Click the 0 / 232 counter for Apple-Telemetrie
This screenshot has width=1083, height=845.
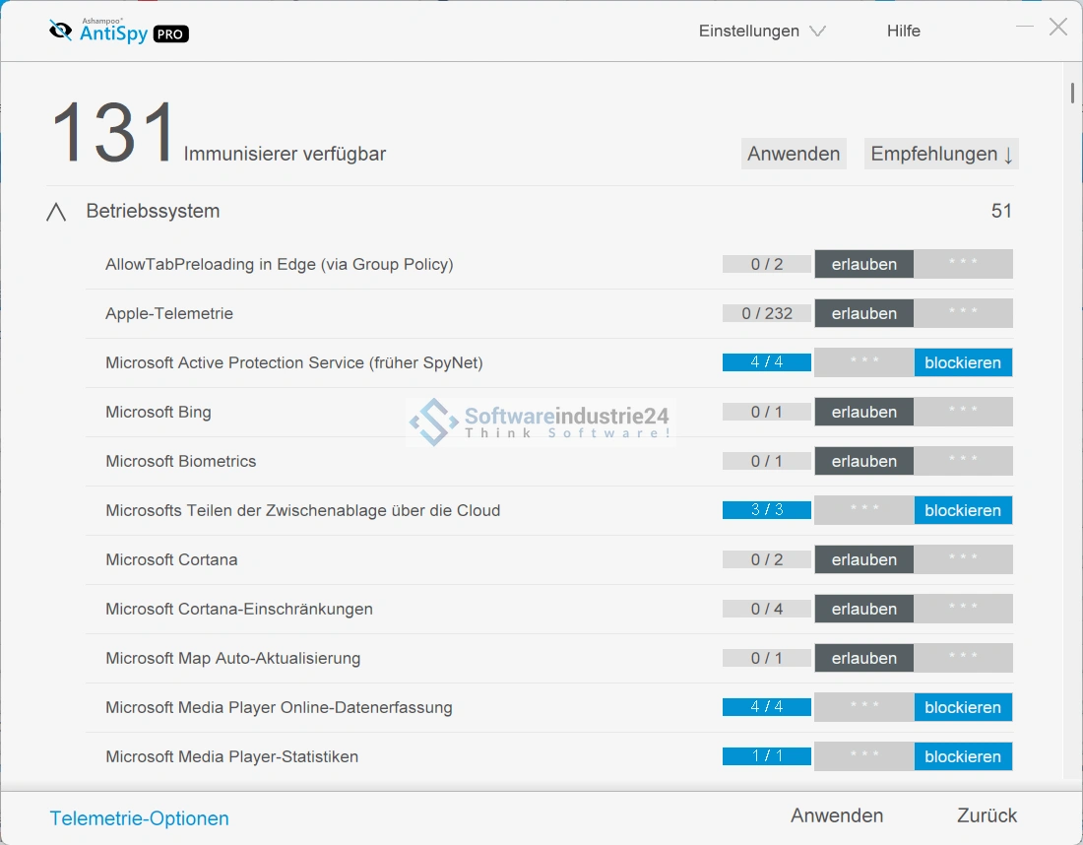click(x=767, y=313)
